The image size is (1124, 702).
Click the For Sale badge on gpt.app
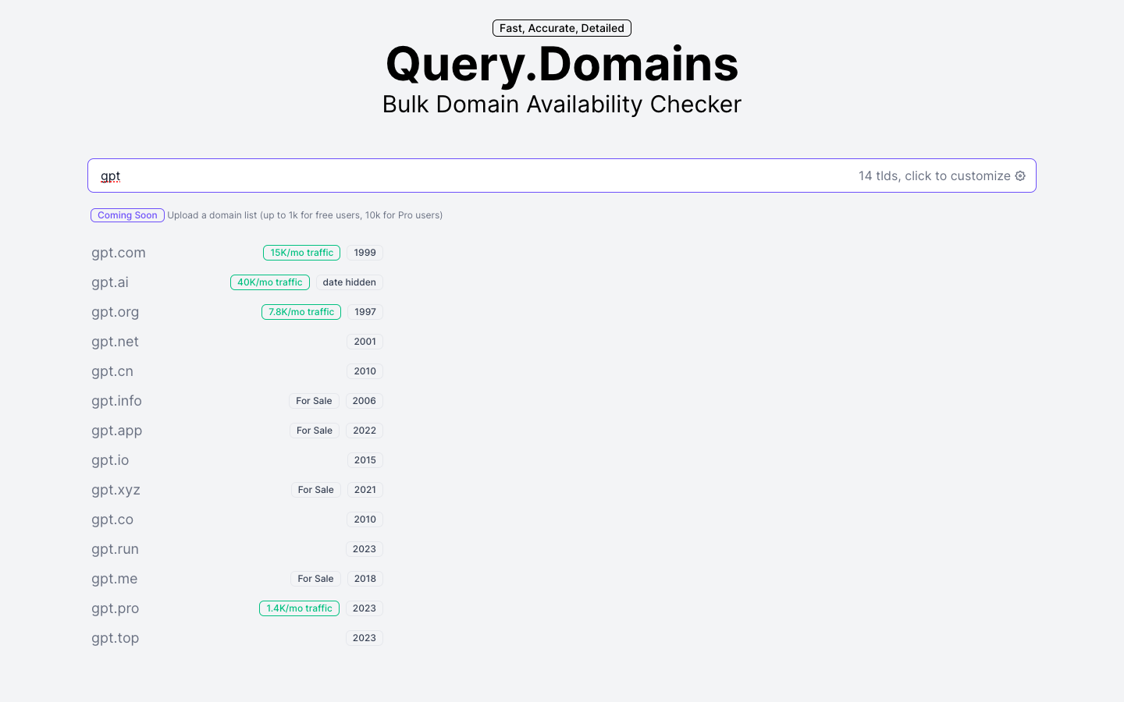point(315,430)
